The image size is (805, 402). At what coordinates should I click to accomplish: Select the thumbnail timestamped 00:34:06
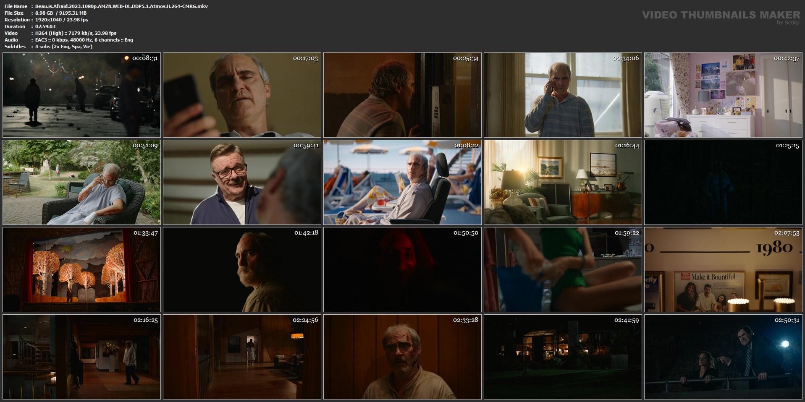coord(563,95)
